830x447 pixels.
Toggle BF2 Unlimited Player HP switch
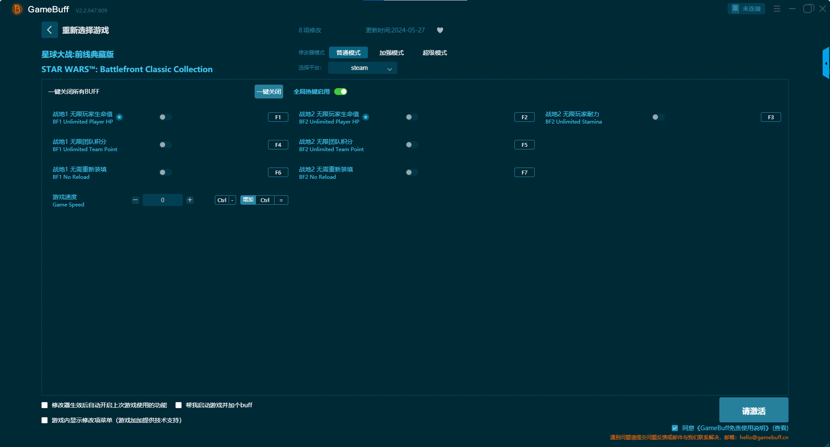(412, 117)
